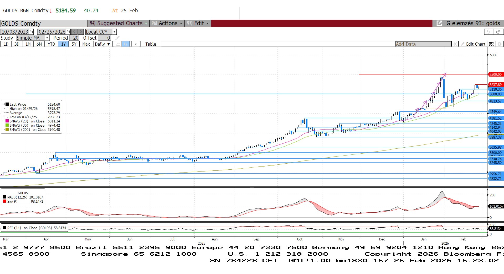Select the candlestick chart type icon
This screenshot has height=274, width=504.
[x=126, y=44]
